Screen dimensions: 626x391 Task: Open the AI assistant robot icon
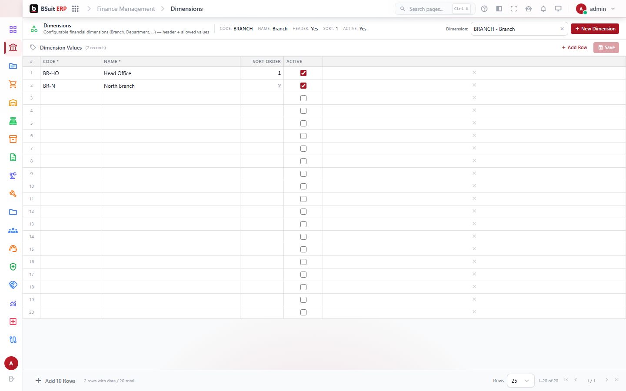click(529, 9)
